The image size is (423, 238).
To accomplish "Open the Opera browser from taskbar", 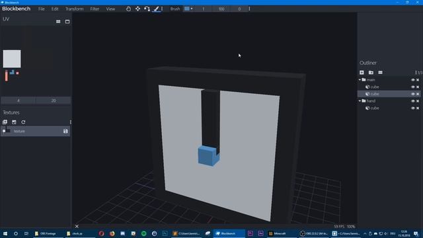I will pos(101,233).
